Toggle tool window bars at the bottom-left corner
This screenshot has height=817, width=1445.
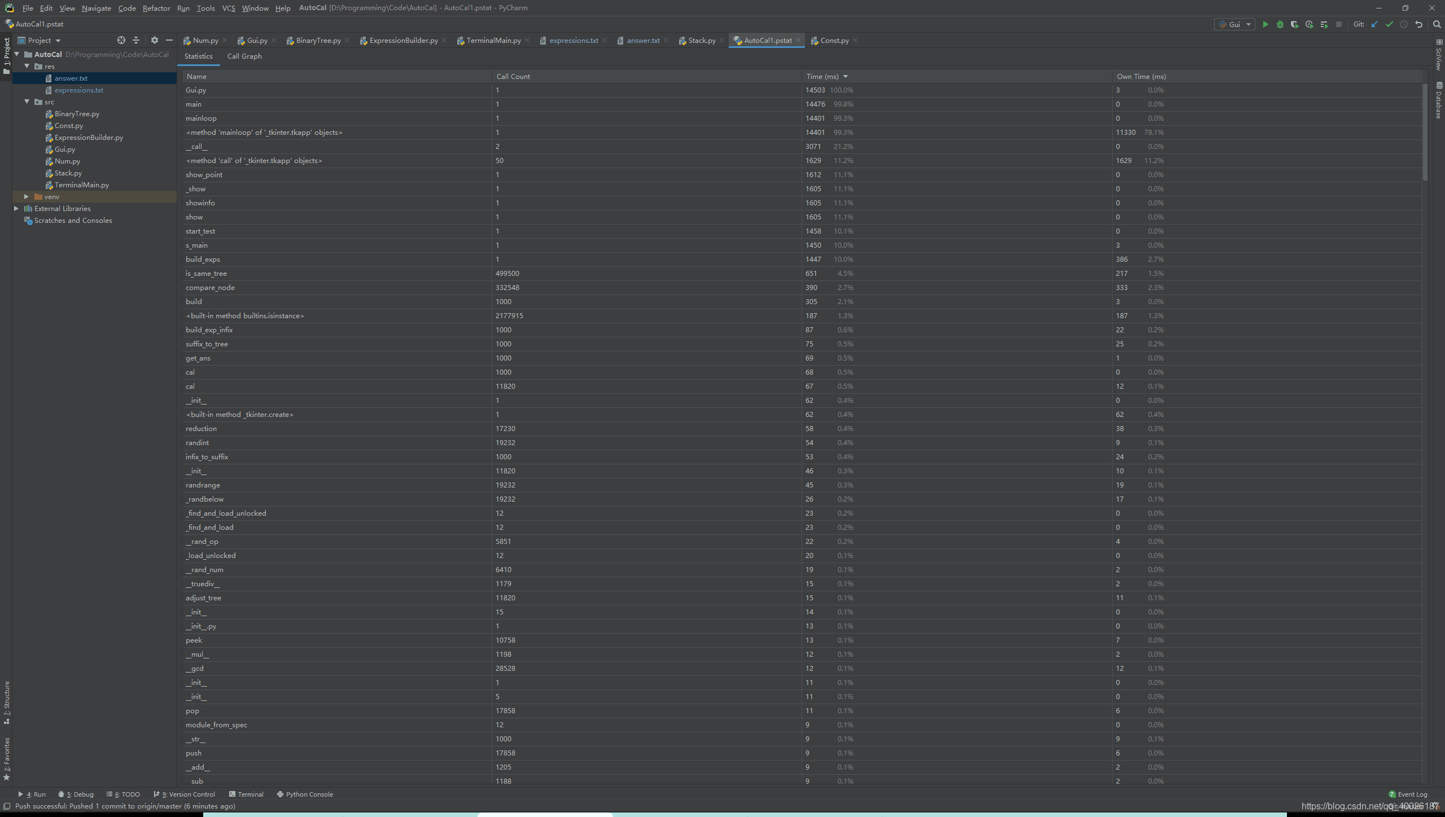[7, 806]
